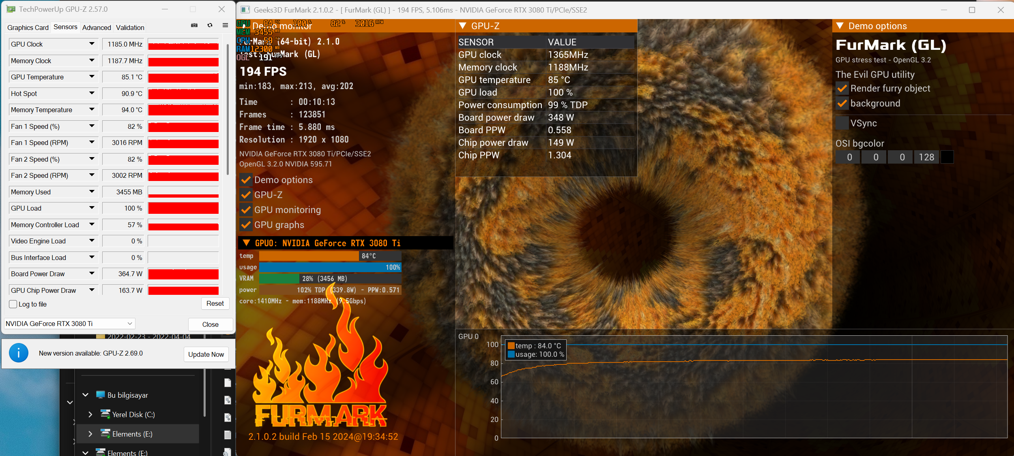Viewport: 1014px width, 456px height.
Task: Open the Fan 1 Speed (%) dropdown
Action: pos(92,126)
